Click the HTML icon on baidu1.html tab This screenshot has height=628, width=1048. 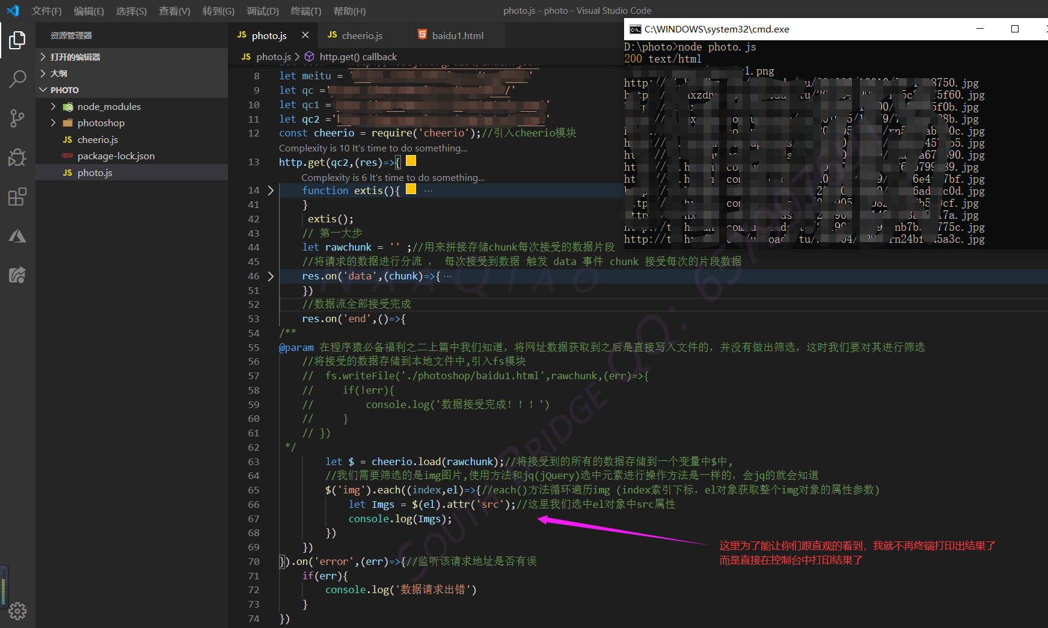(x=422, y=35)
